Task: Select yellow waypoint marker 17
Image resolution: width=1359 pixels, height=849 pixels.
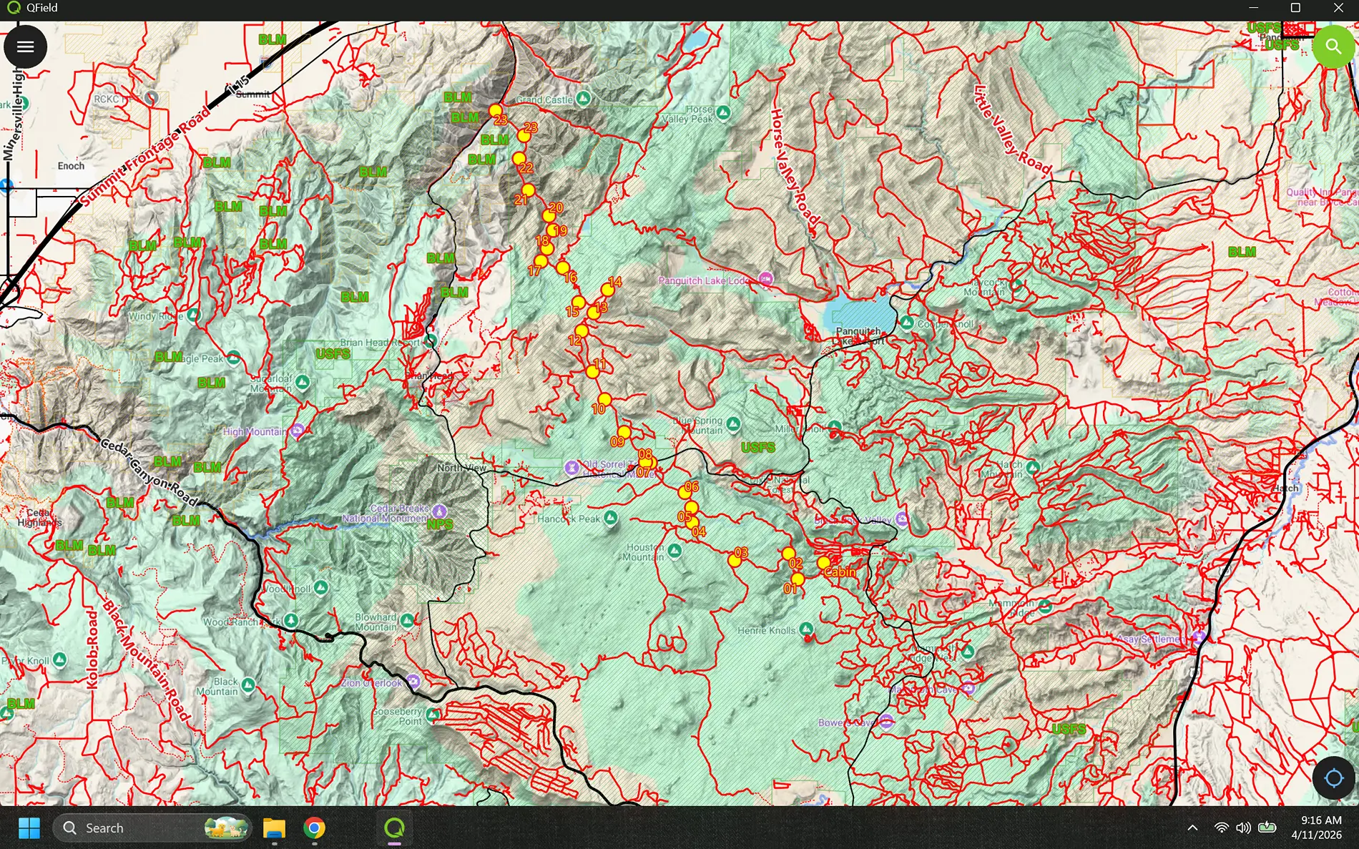Action: tap(541, 261)
